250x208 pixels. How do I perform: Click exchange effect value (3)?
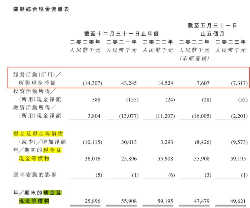[208, 175]
